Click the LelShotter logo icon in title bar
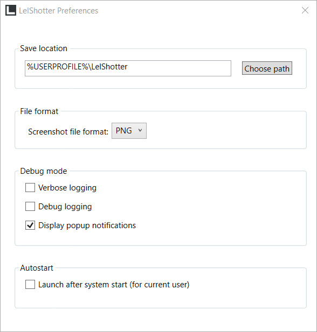 11,10
